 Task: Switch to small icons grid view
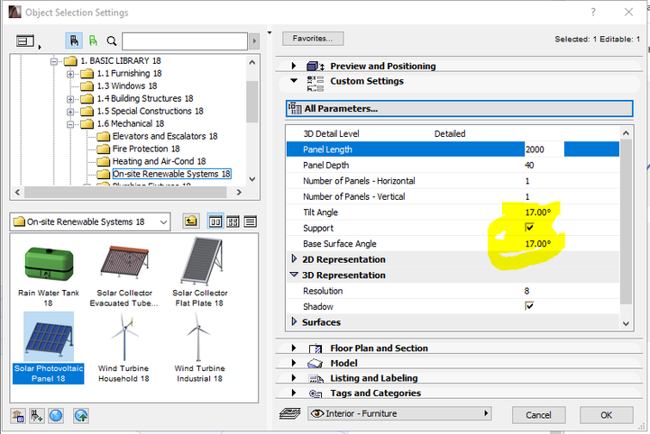[x=233, y=222]
